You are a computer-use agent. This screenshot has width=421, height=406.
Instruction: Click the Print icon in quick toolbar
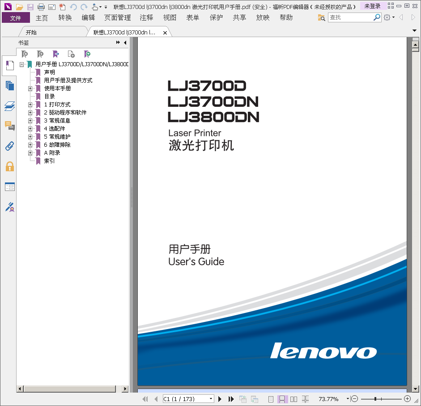[x=41, y=7]
